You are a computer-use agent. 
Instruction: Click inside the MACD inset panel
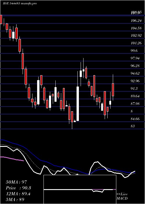coord(80,189)
